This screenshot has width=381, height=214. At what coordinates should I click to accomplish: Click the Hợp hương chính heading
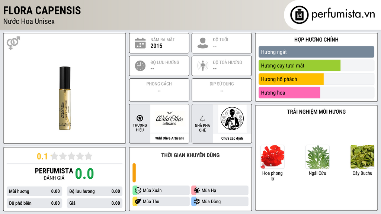[x=316, y=39]
